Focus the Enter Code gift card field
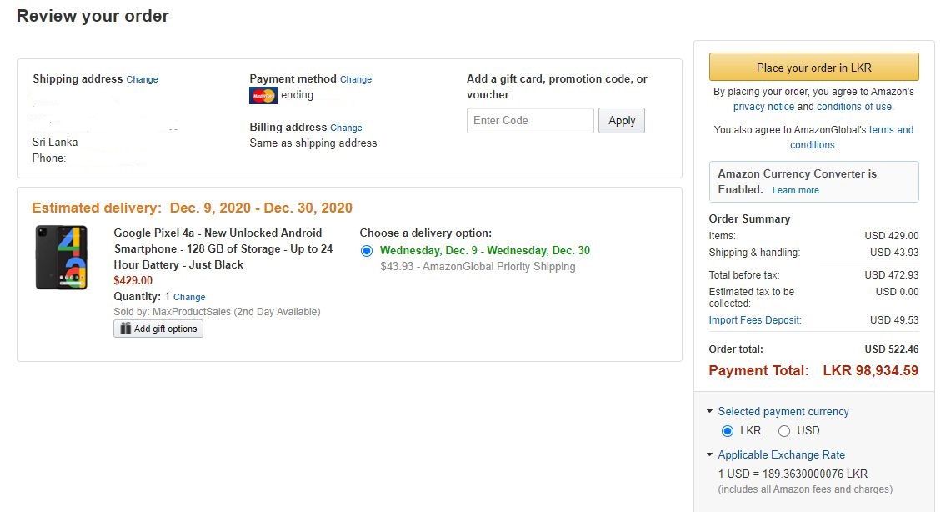Image resolution: width=946 pixels, height=512 pixels. click(x=530, y=121)
